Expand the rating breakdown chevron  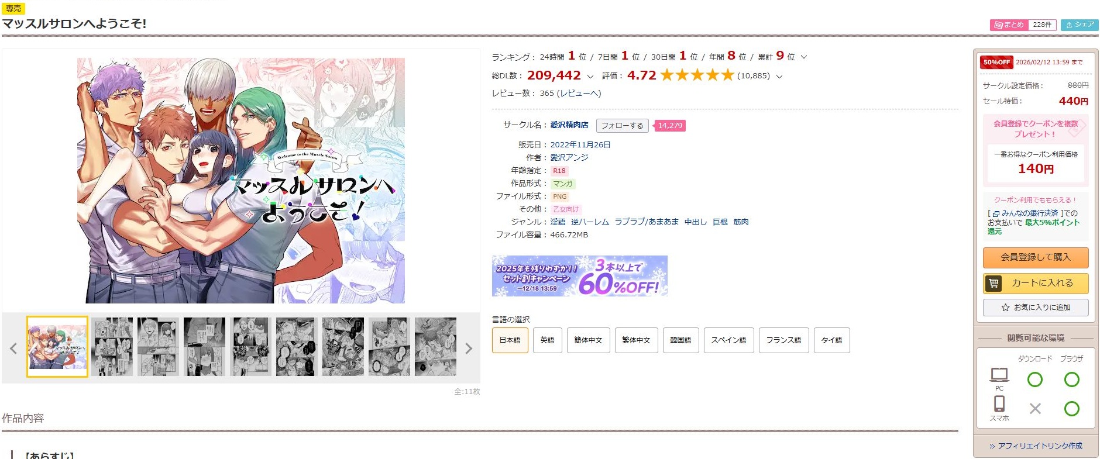[x=779, y=77]
